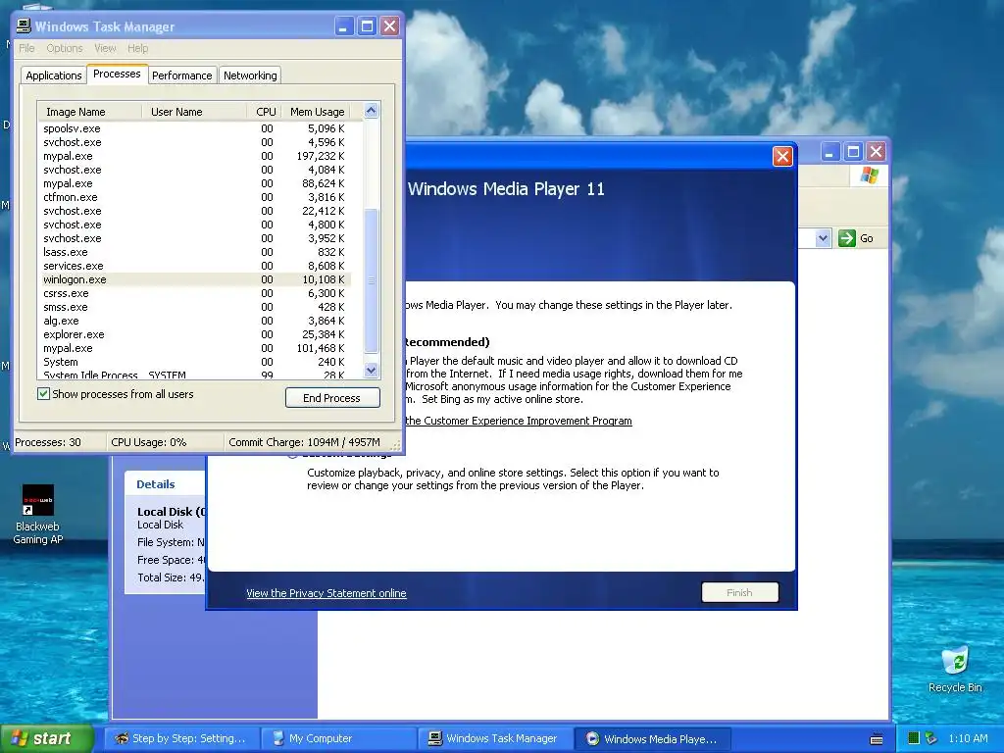Select the services.exe process row
Screen dimensions: 1004x753
pos(194,265)
